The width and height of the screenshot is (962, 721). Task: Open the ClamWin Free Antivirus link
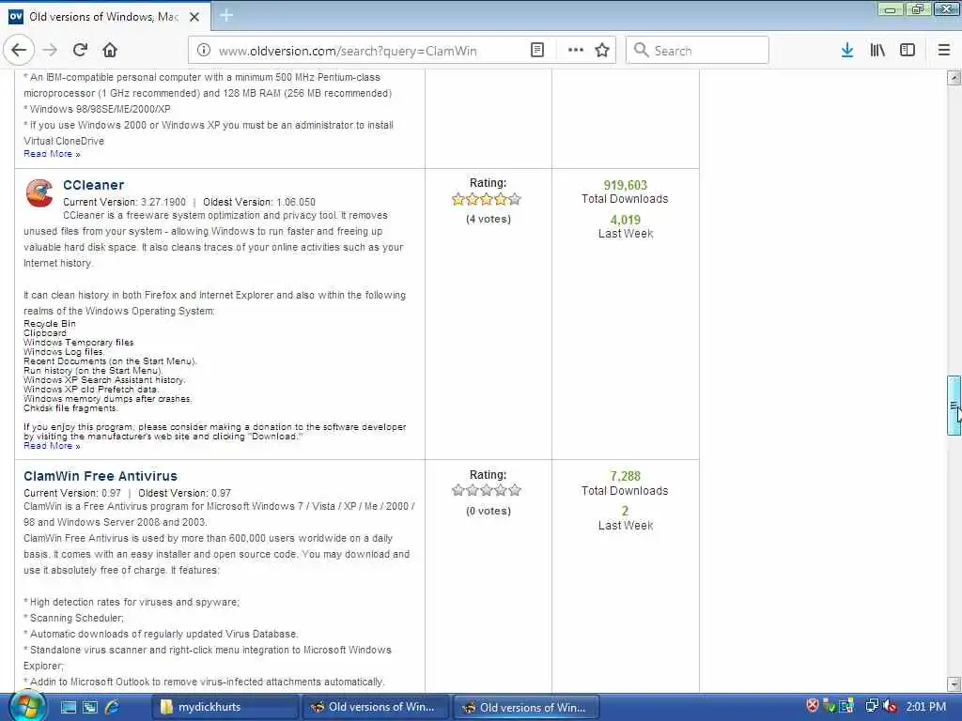(100, 476)
